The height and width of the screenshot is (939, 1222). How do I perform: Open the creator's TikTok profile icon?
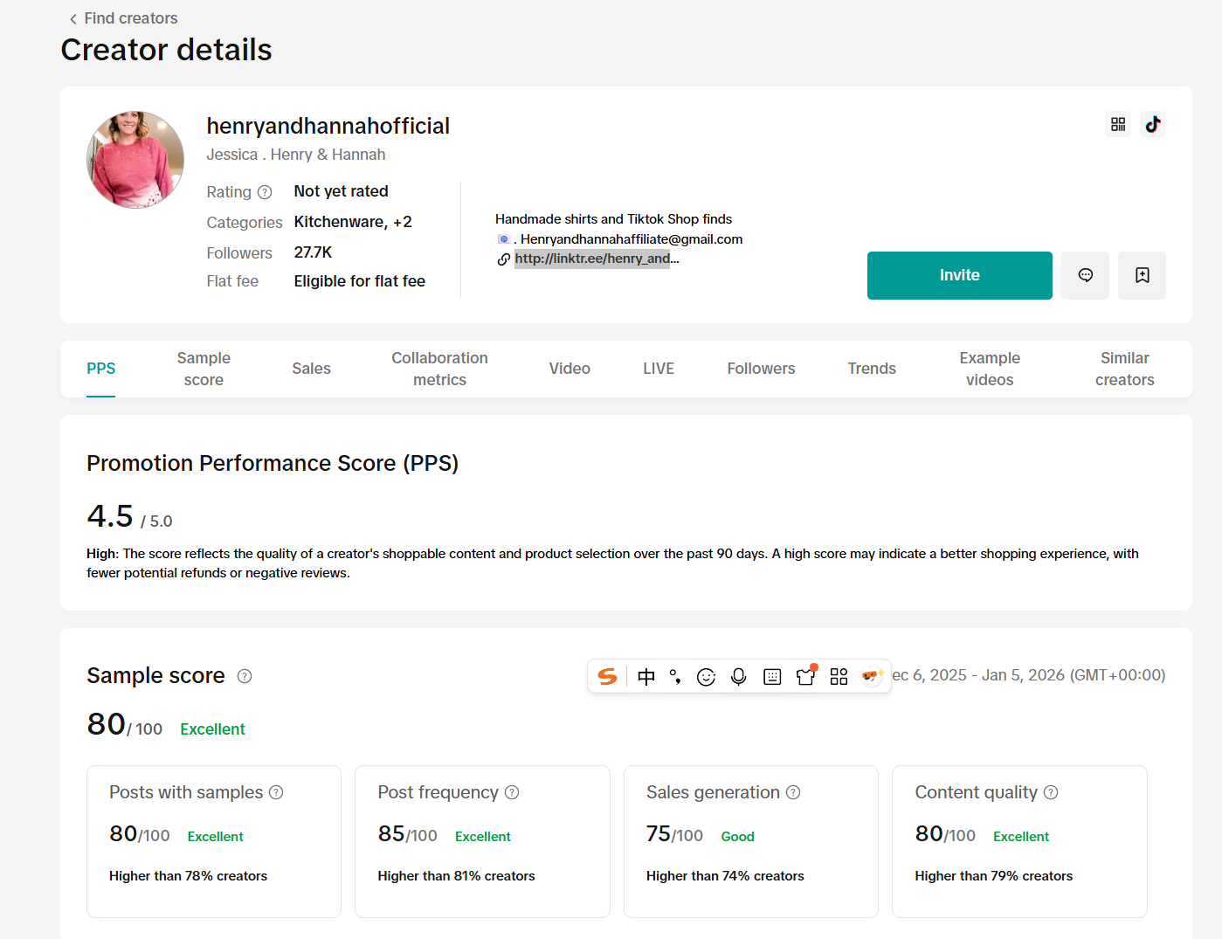click(1152, 124)
